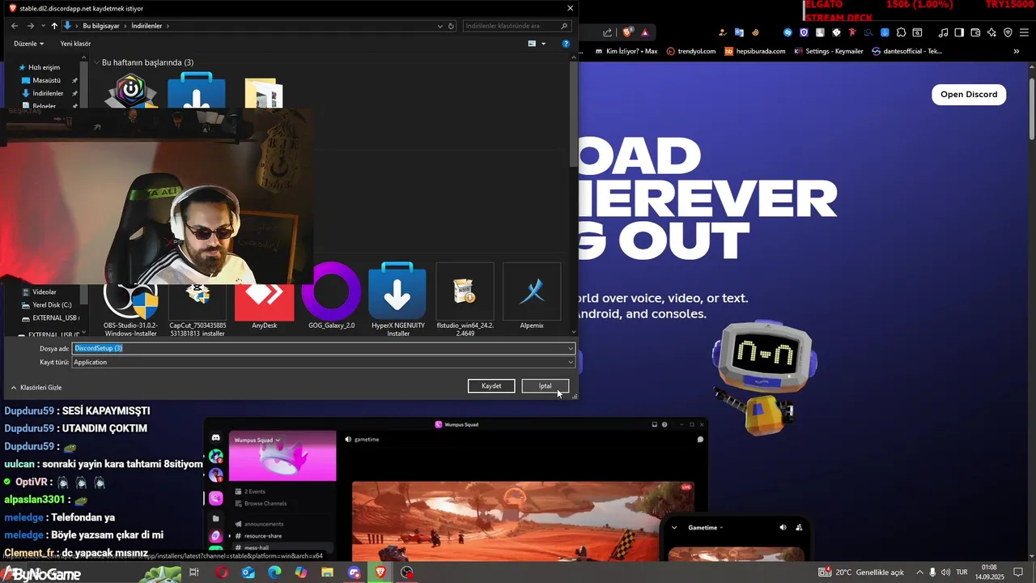Expand the address bar history dropdown
Image resolution: width=1036 pixels, height=583 pixels.
click(440, 26)
